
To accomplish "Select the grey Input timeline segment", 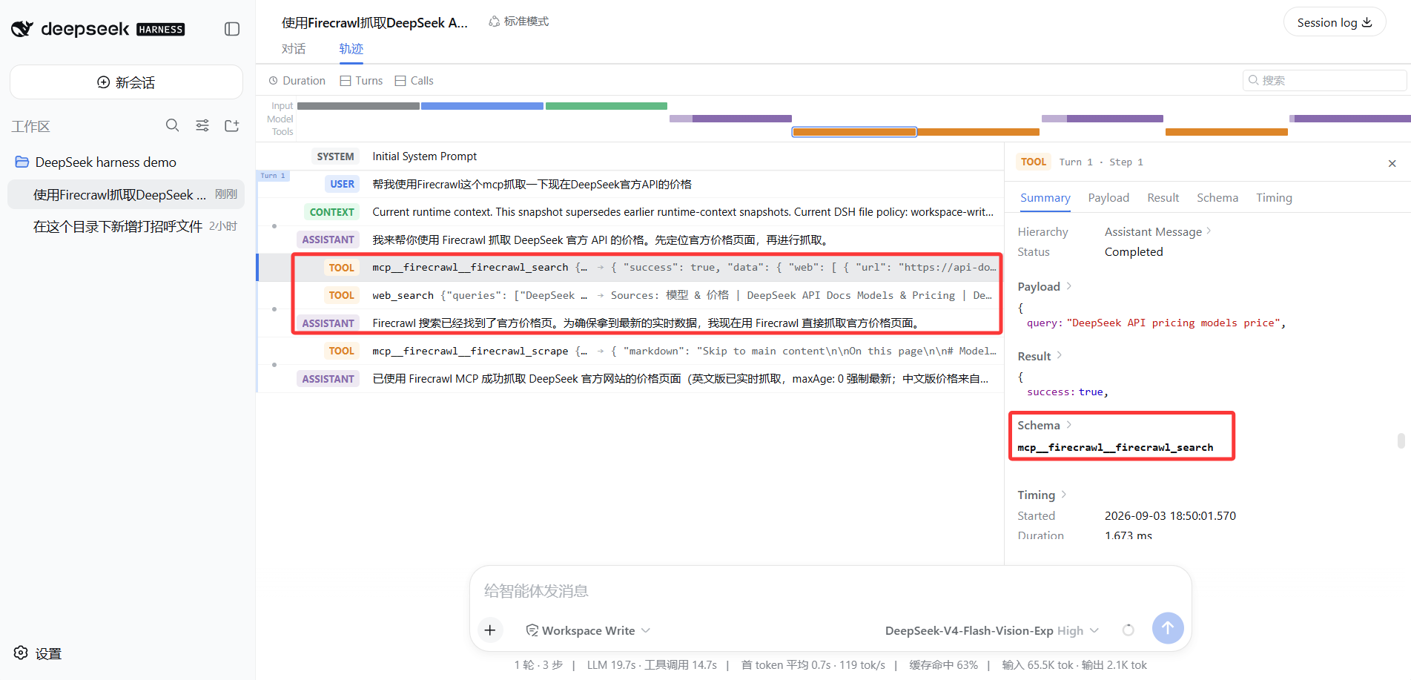I will [x=358, y=106].
